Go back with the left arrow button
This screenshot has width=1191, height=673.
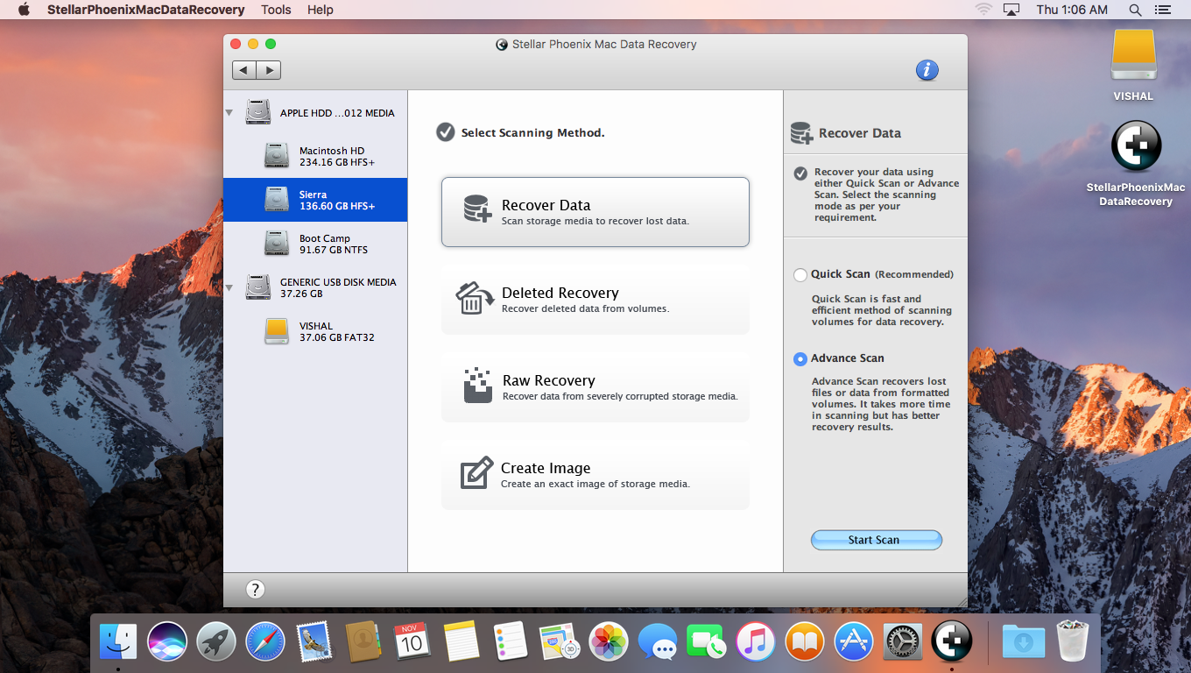pyautogui.click(x=244, y=70)
